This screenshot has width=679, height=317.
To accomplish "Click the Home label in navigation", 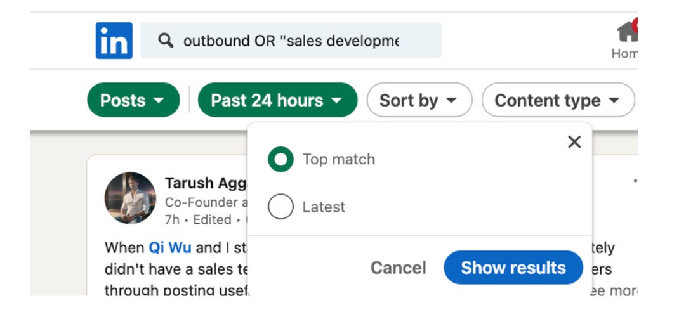I will [624, 53].
